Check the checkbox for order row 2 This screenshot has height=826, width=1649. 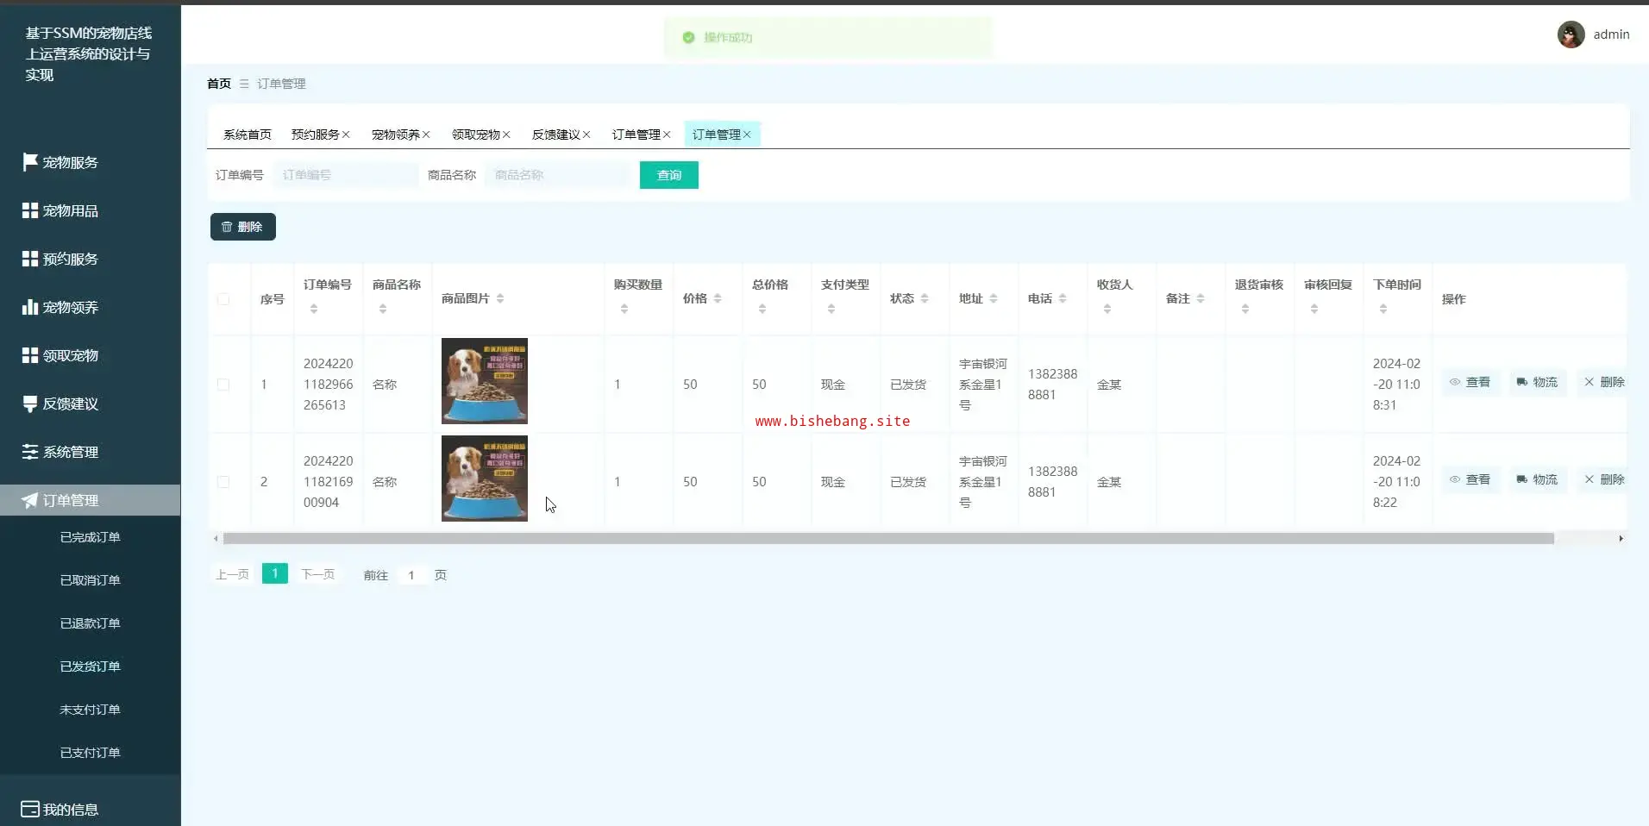223,482
